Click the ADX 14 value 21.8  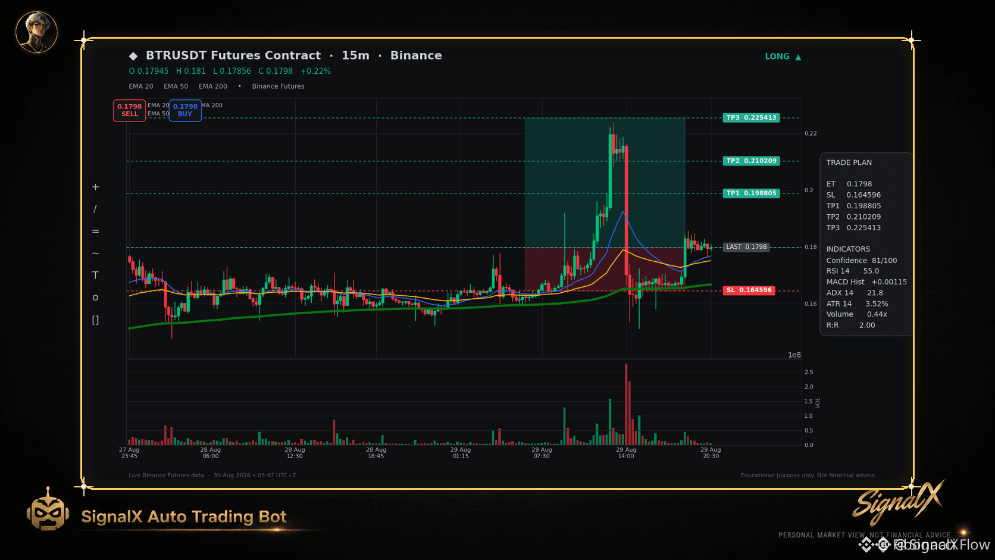[x=875, y=293]
